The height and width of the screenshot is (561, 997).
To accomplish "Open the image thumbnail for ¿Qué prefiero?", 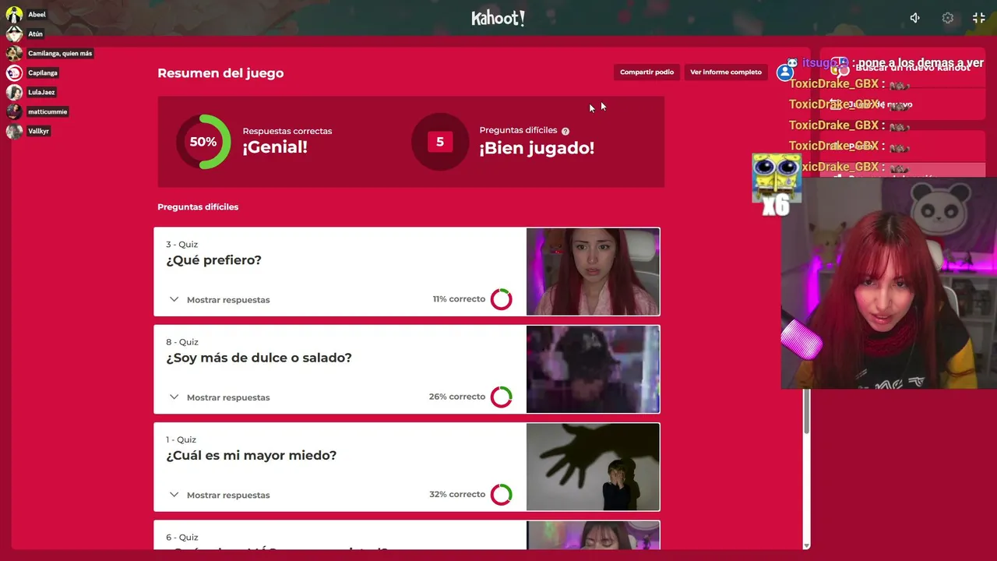I will click(593, 272).
